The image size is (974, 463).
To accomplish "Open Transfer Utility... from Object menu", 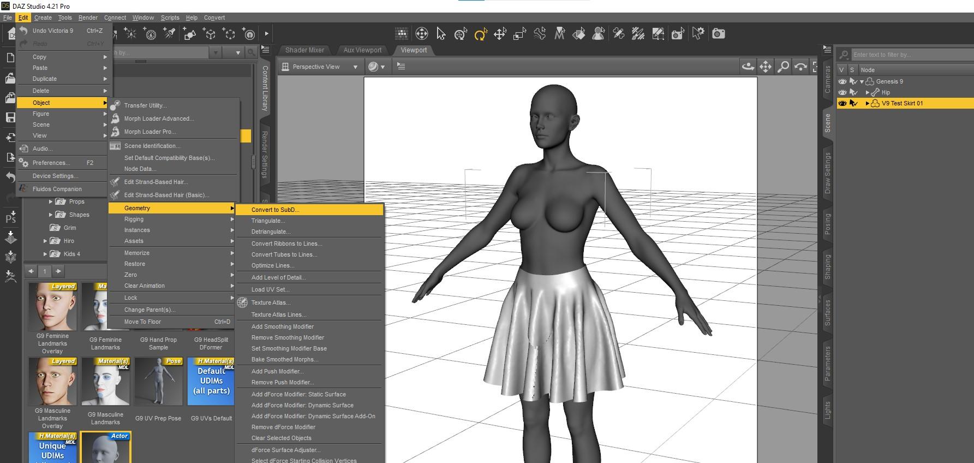I will (x=145, y=105).
